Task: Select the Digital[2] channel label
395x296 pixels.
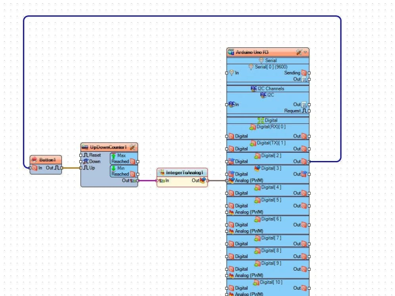Action: click(x=271, y=155)
